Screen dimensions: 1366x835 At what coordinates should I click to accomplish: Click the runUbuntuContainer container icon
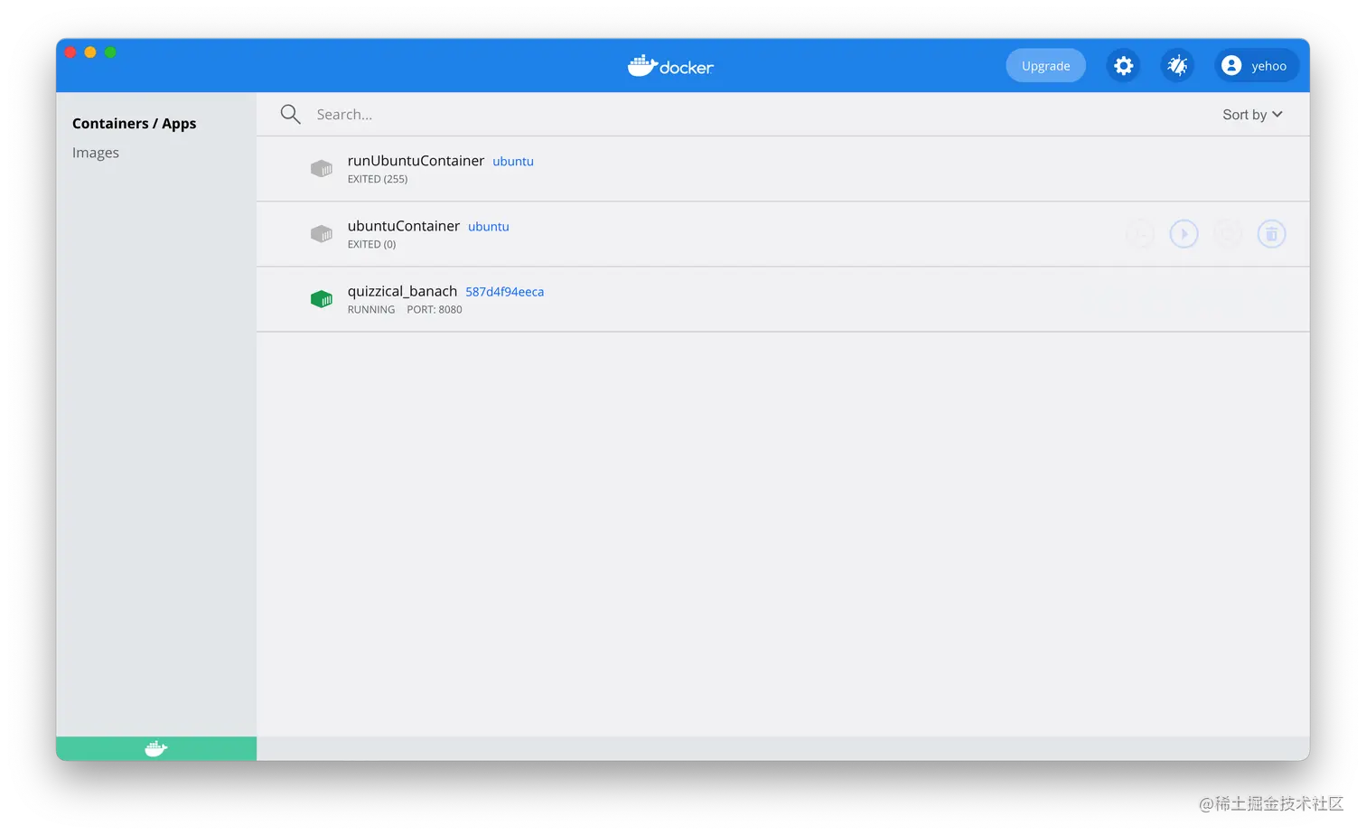click(x=322, y=169)
